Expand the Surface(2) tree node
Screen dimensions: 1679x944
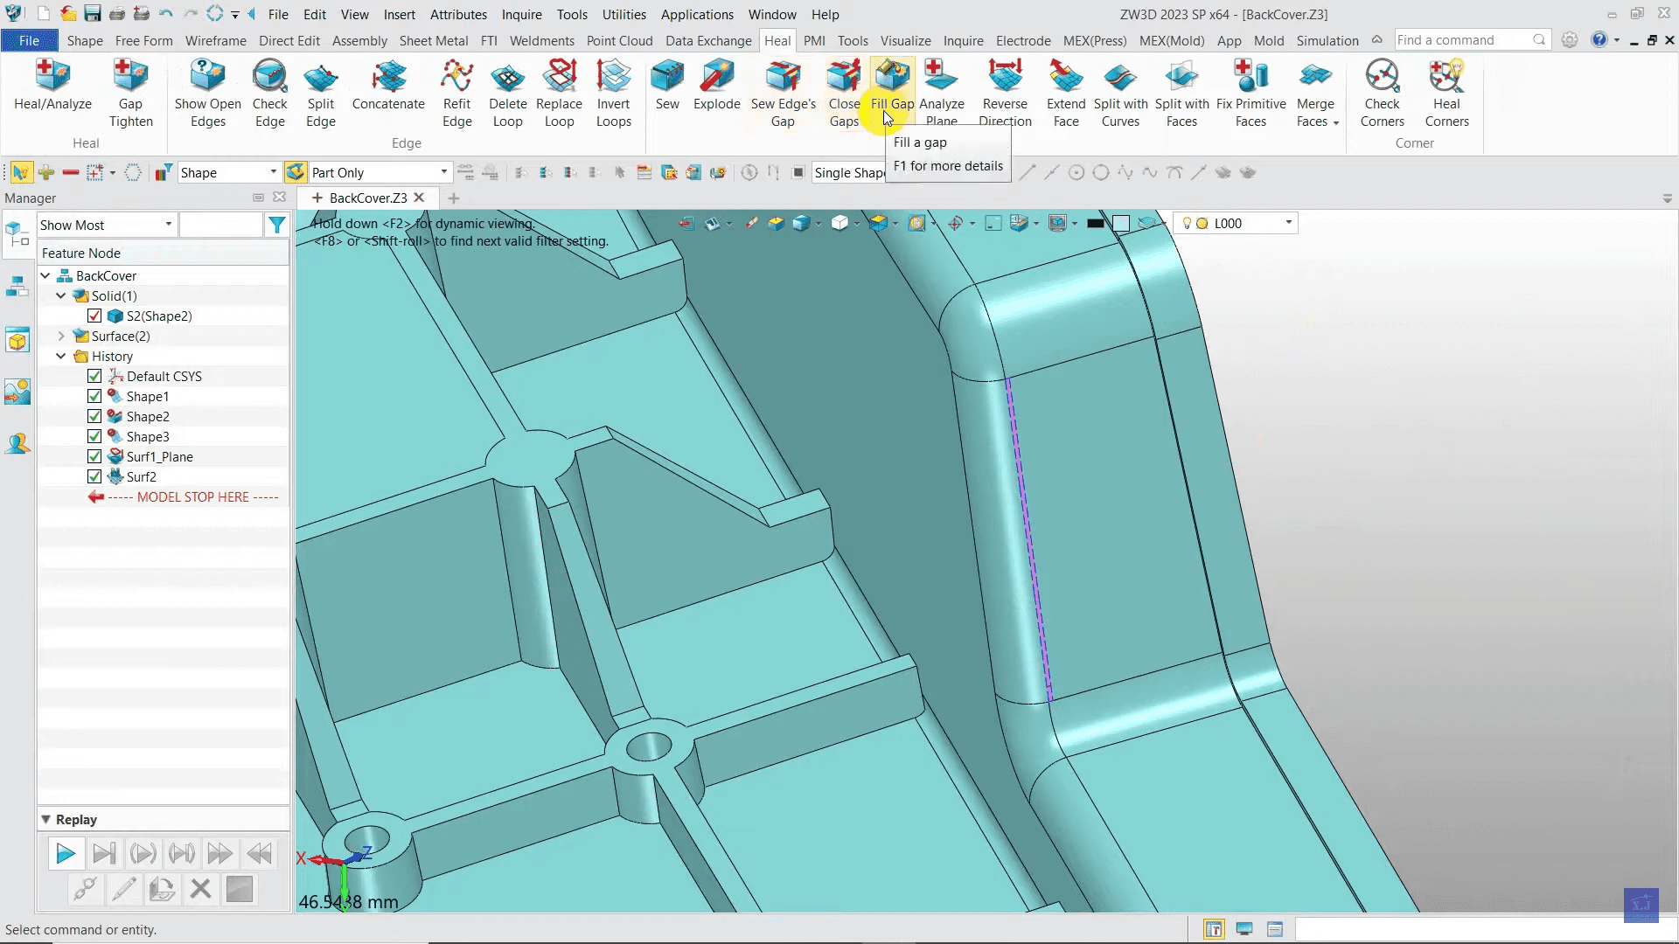tap(61, 336)
